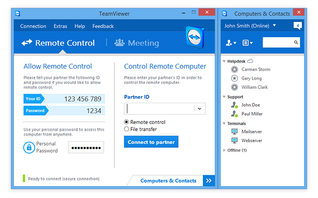
Task: Click the ID number 123 456 789
Action: click(83, 99)
